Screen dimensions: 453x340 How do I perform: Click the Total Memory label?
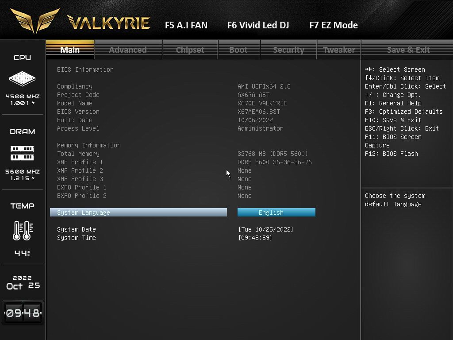pos(78,154)
